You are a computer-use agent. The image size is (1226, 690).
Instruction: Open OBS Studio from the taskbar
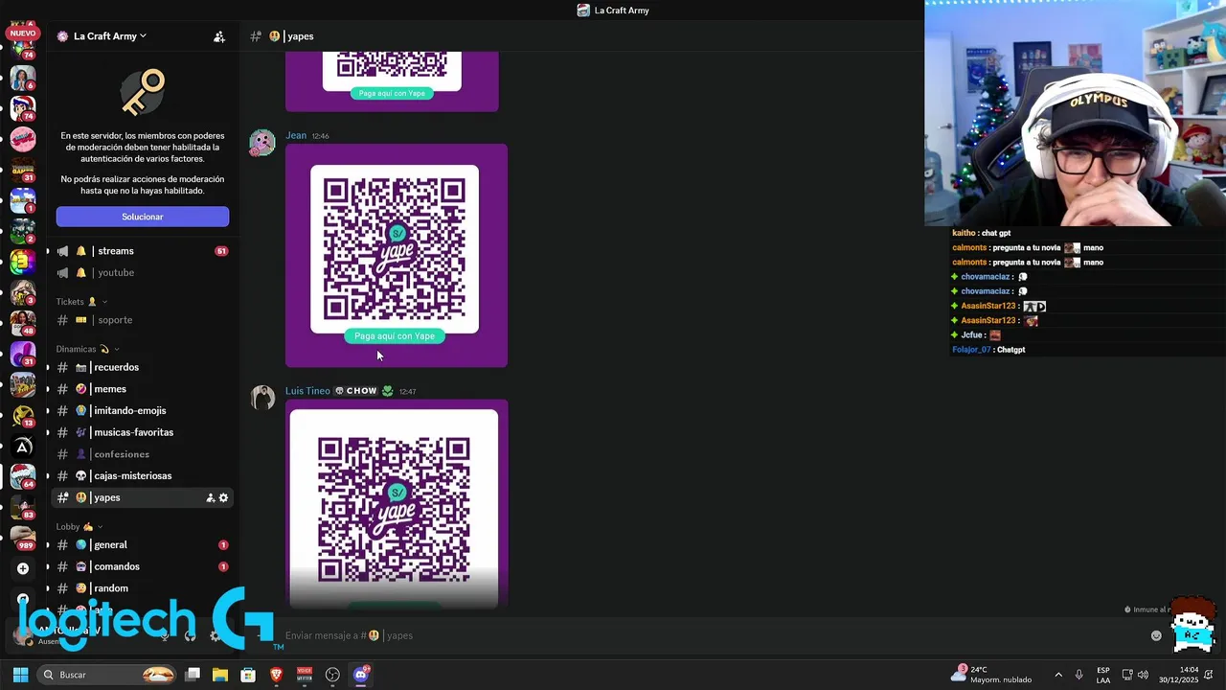click(332, 675)
